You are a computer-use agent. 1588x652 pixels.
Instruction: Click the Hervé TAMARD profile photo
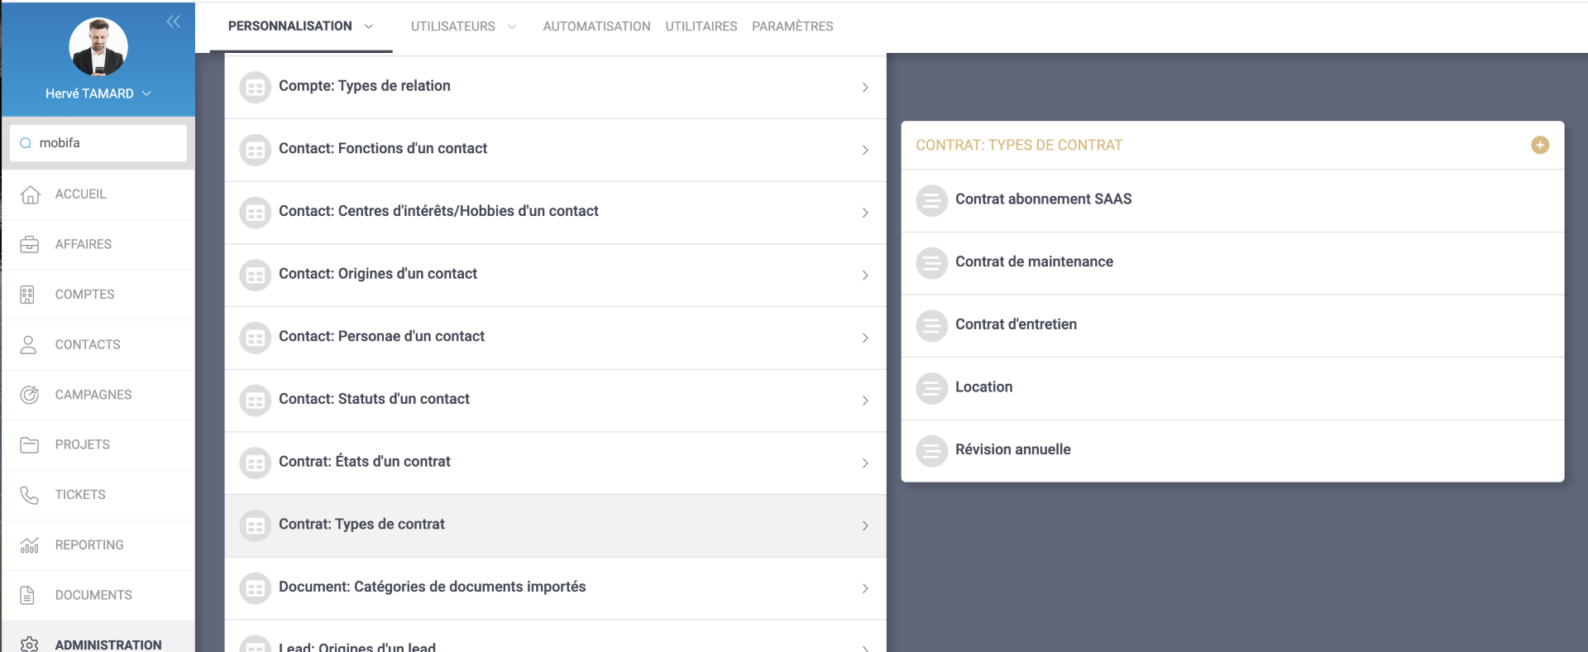tap(98, 46)
